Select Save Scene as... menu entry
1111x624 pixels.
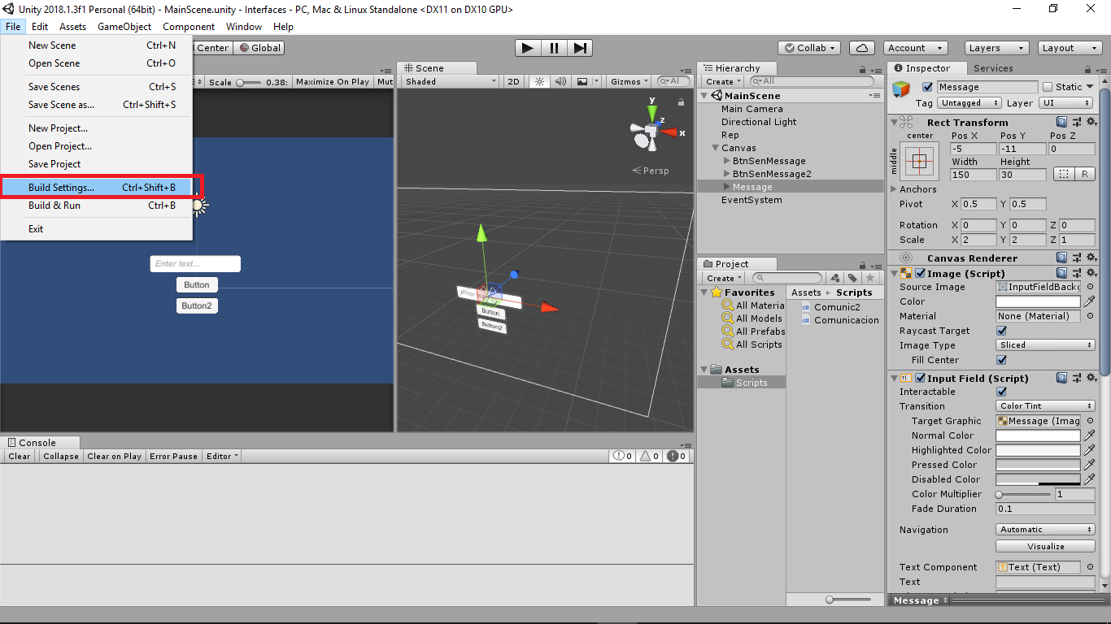click(96, 105)
